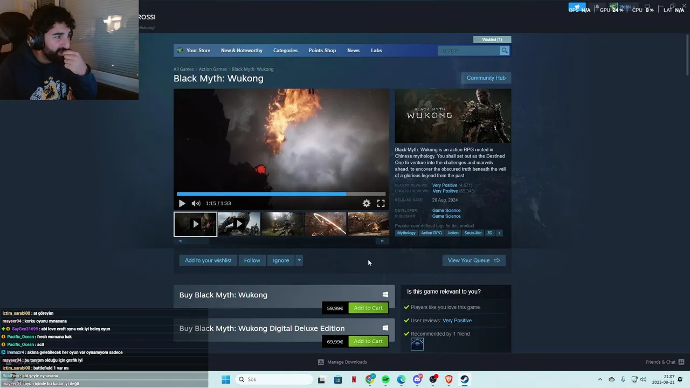The image size is (690, 388).
Task: Click Action RPG tag
Action: (x=431, y=233)
